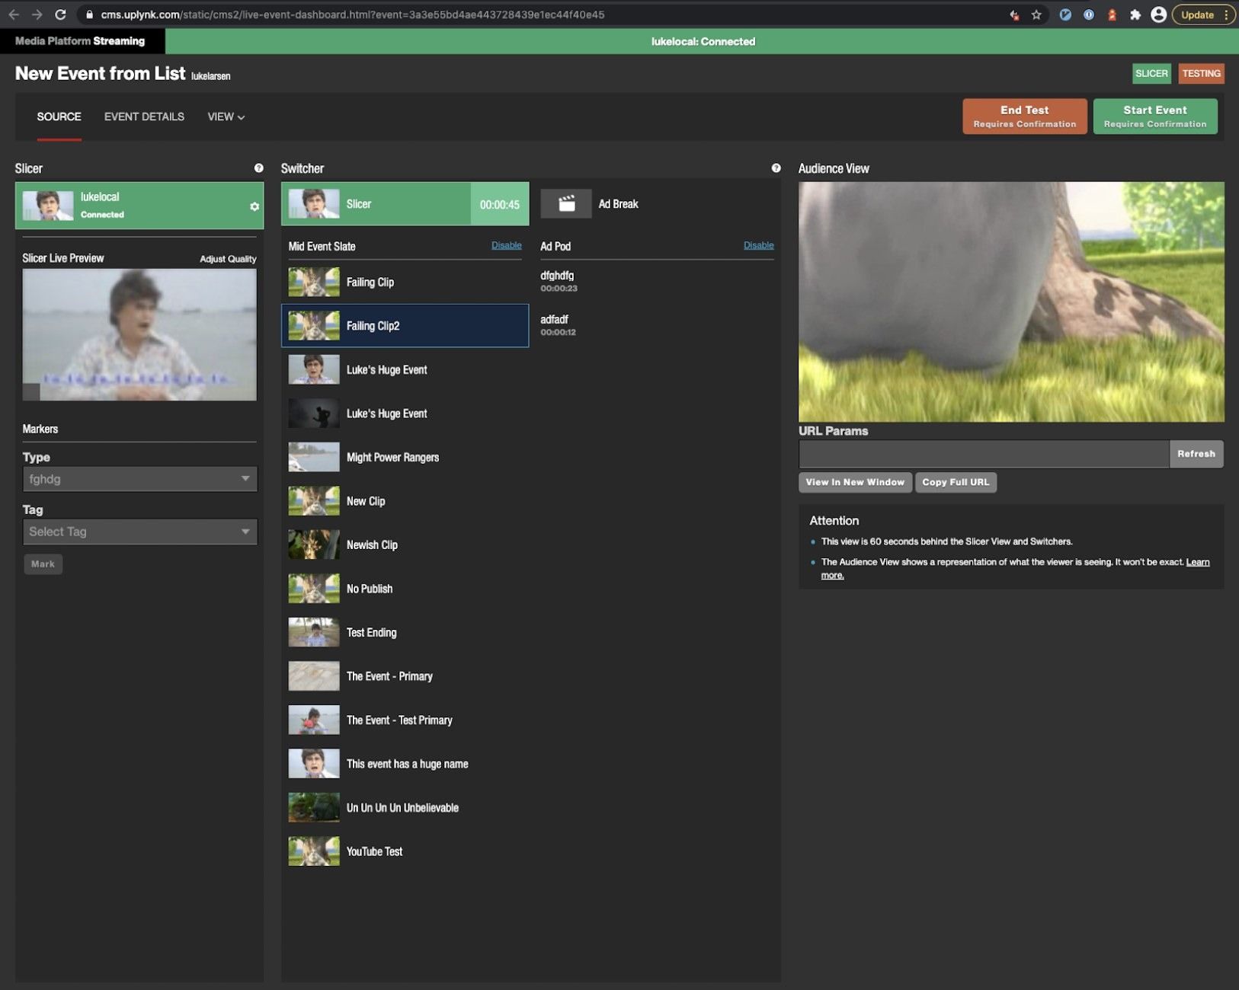The height and width of the screenshot is (990, 1239).
Task: Open the browser extensions puzzle icon
Action: [1135, 14]
